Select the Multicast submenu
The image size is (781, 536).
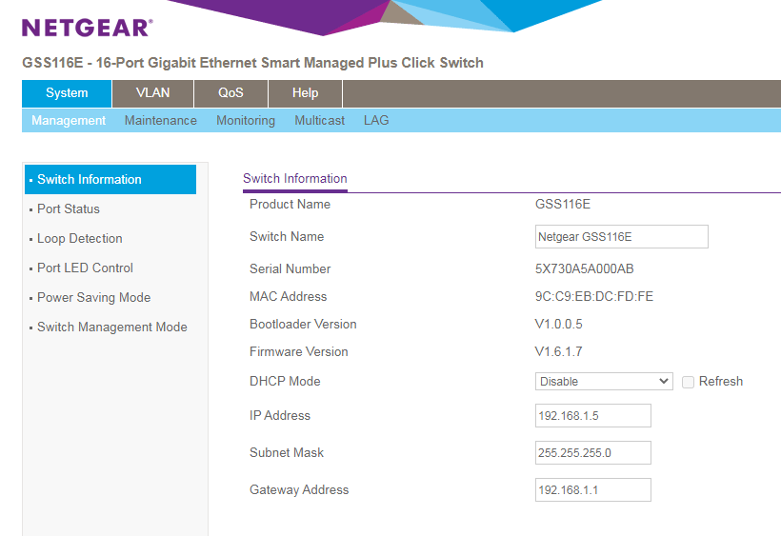[319, 121]
